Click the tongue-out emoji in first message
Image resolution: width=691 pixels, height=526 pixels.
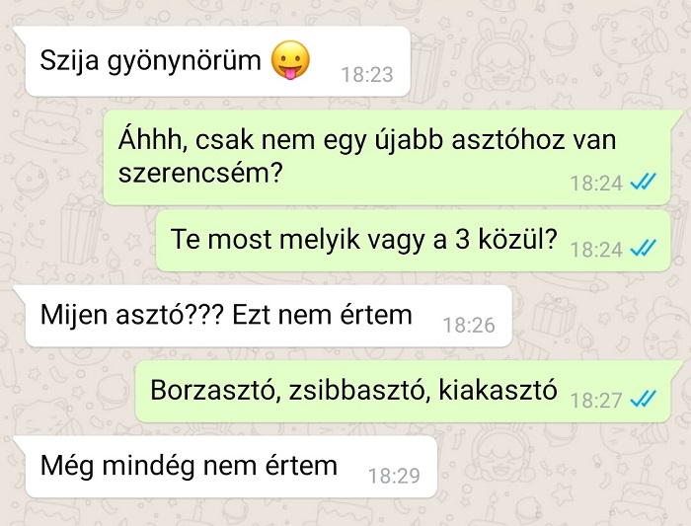(x=290, y=60)
